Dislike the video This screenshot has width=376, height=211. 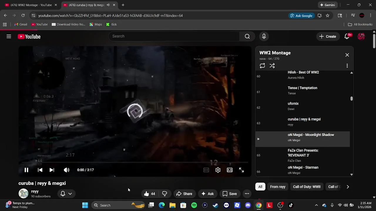pyautogui.click(x=164, y=194)
